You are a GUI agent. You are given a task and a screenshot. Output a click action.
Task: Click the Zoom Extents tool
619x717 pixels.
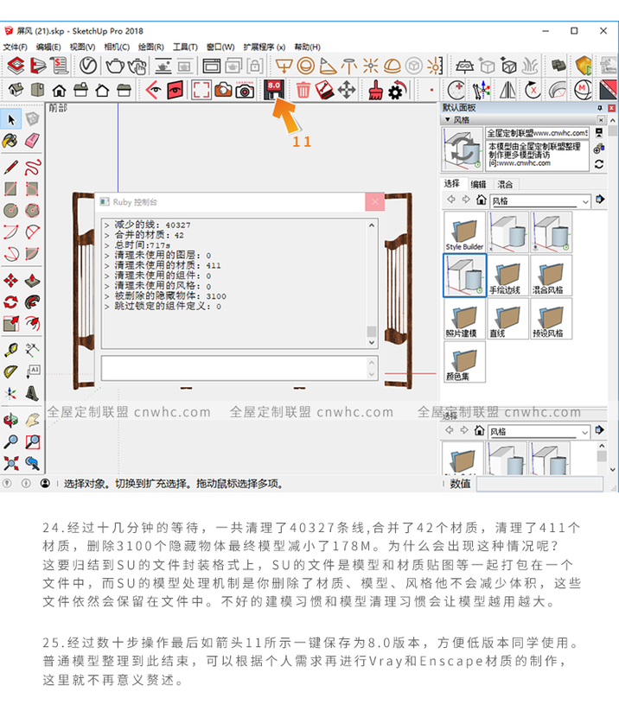coord(11,463)
